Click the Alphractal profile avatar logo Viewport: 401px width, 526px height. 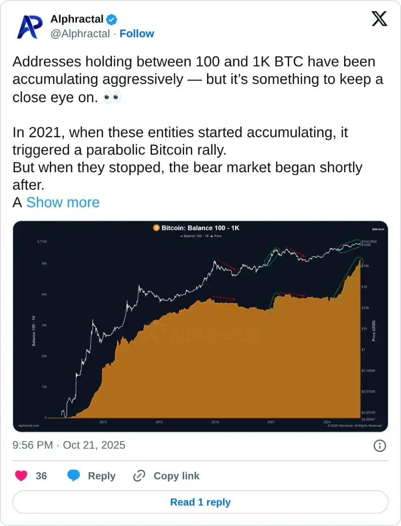30,27
